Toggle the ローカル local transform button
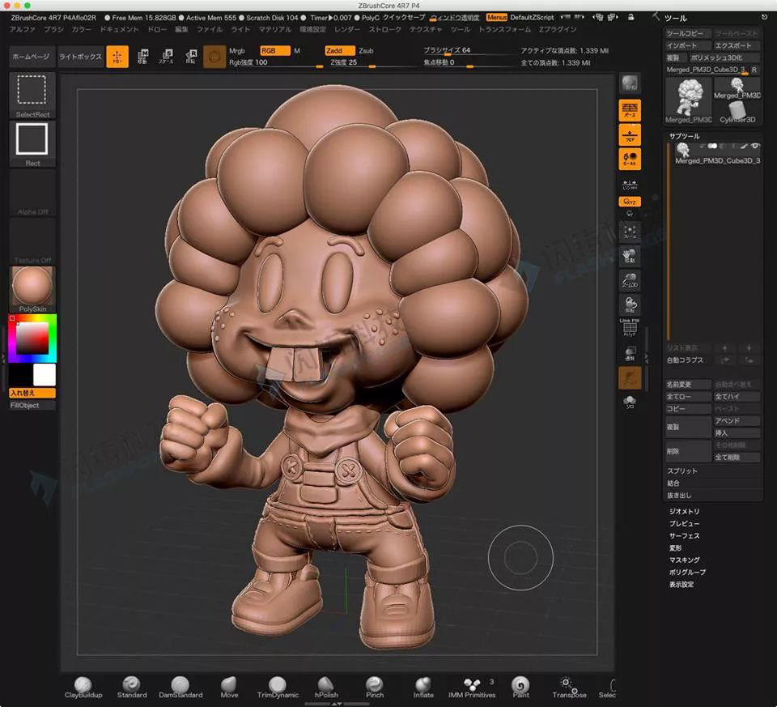This screenshot has width=777, height=707. (x=630, y=159)
